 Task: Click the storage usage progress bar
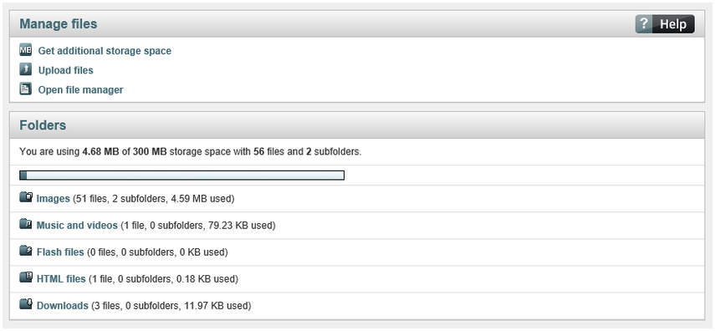182,175
